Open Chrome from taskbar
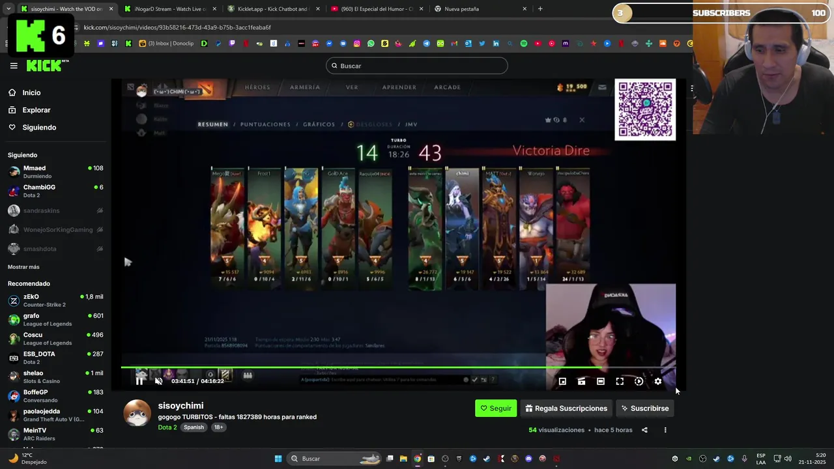Viewport: 834px width, 469px height. [418, 459]
